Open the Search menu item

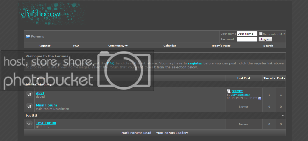268,46
